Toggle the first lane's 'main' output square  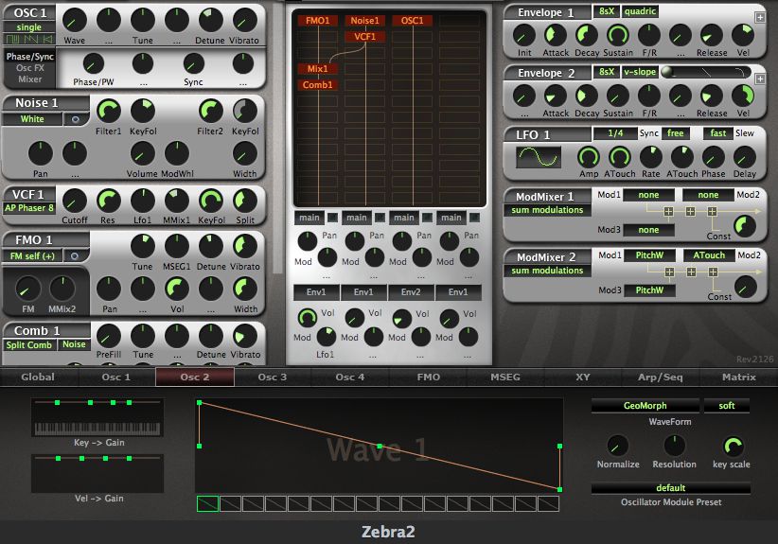pyautogui.click(x=332, y=218)
